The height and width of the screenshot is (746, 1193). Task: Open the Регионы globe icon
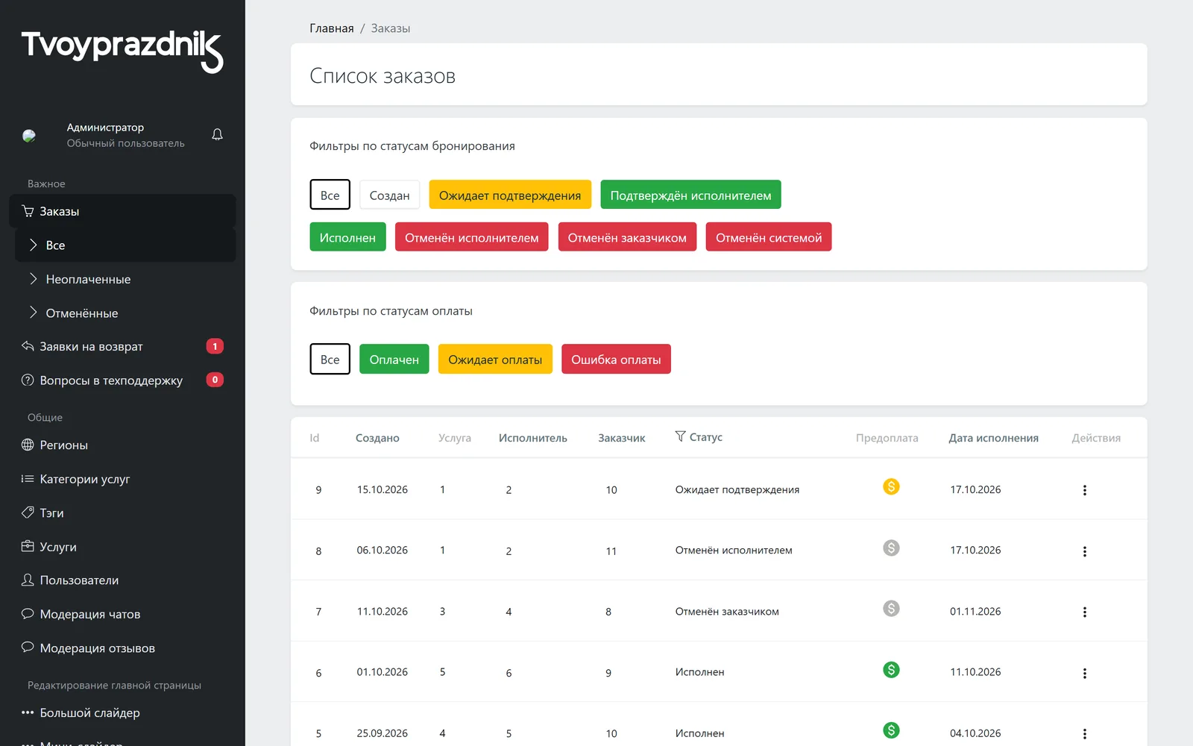click(x=28, y=445)
